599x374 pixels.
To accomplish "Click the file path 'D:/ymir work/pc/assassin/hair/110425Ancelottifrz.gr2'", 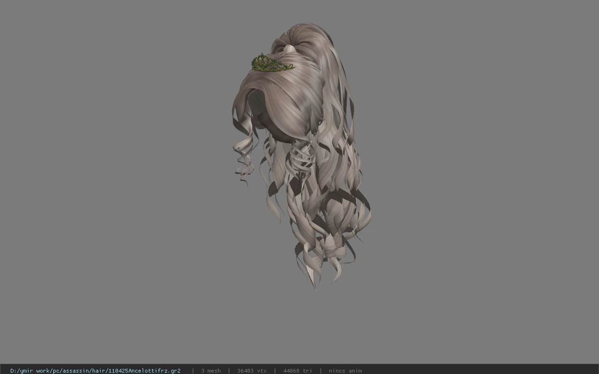I will (95, 371).
